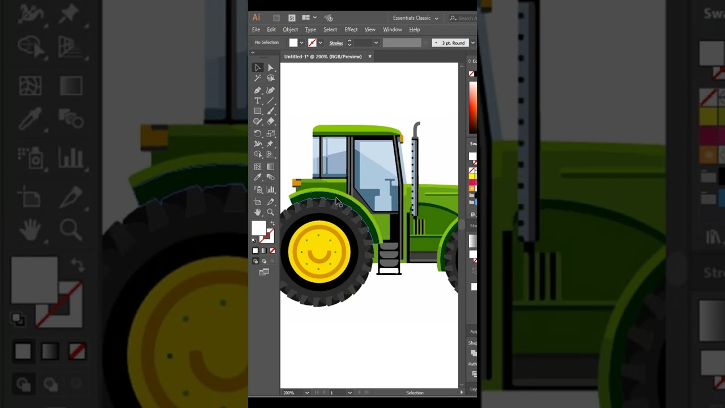Select the Curvature tool
Viewport: 725px width, 408px height.
(271, 90)
